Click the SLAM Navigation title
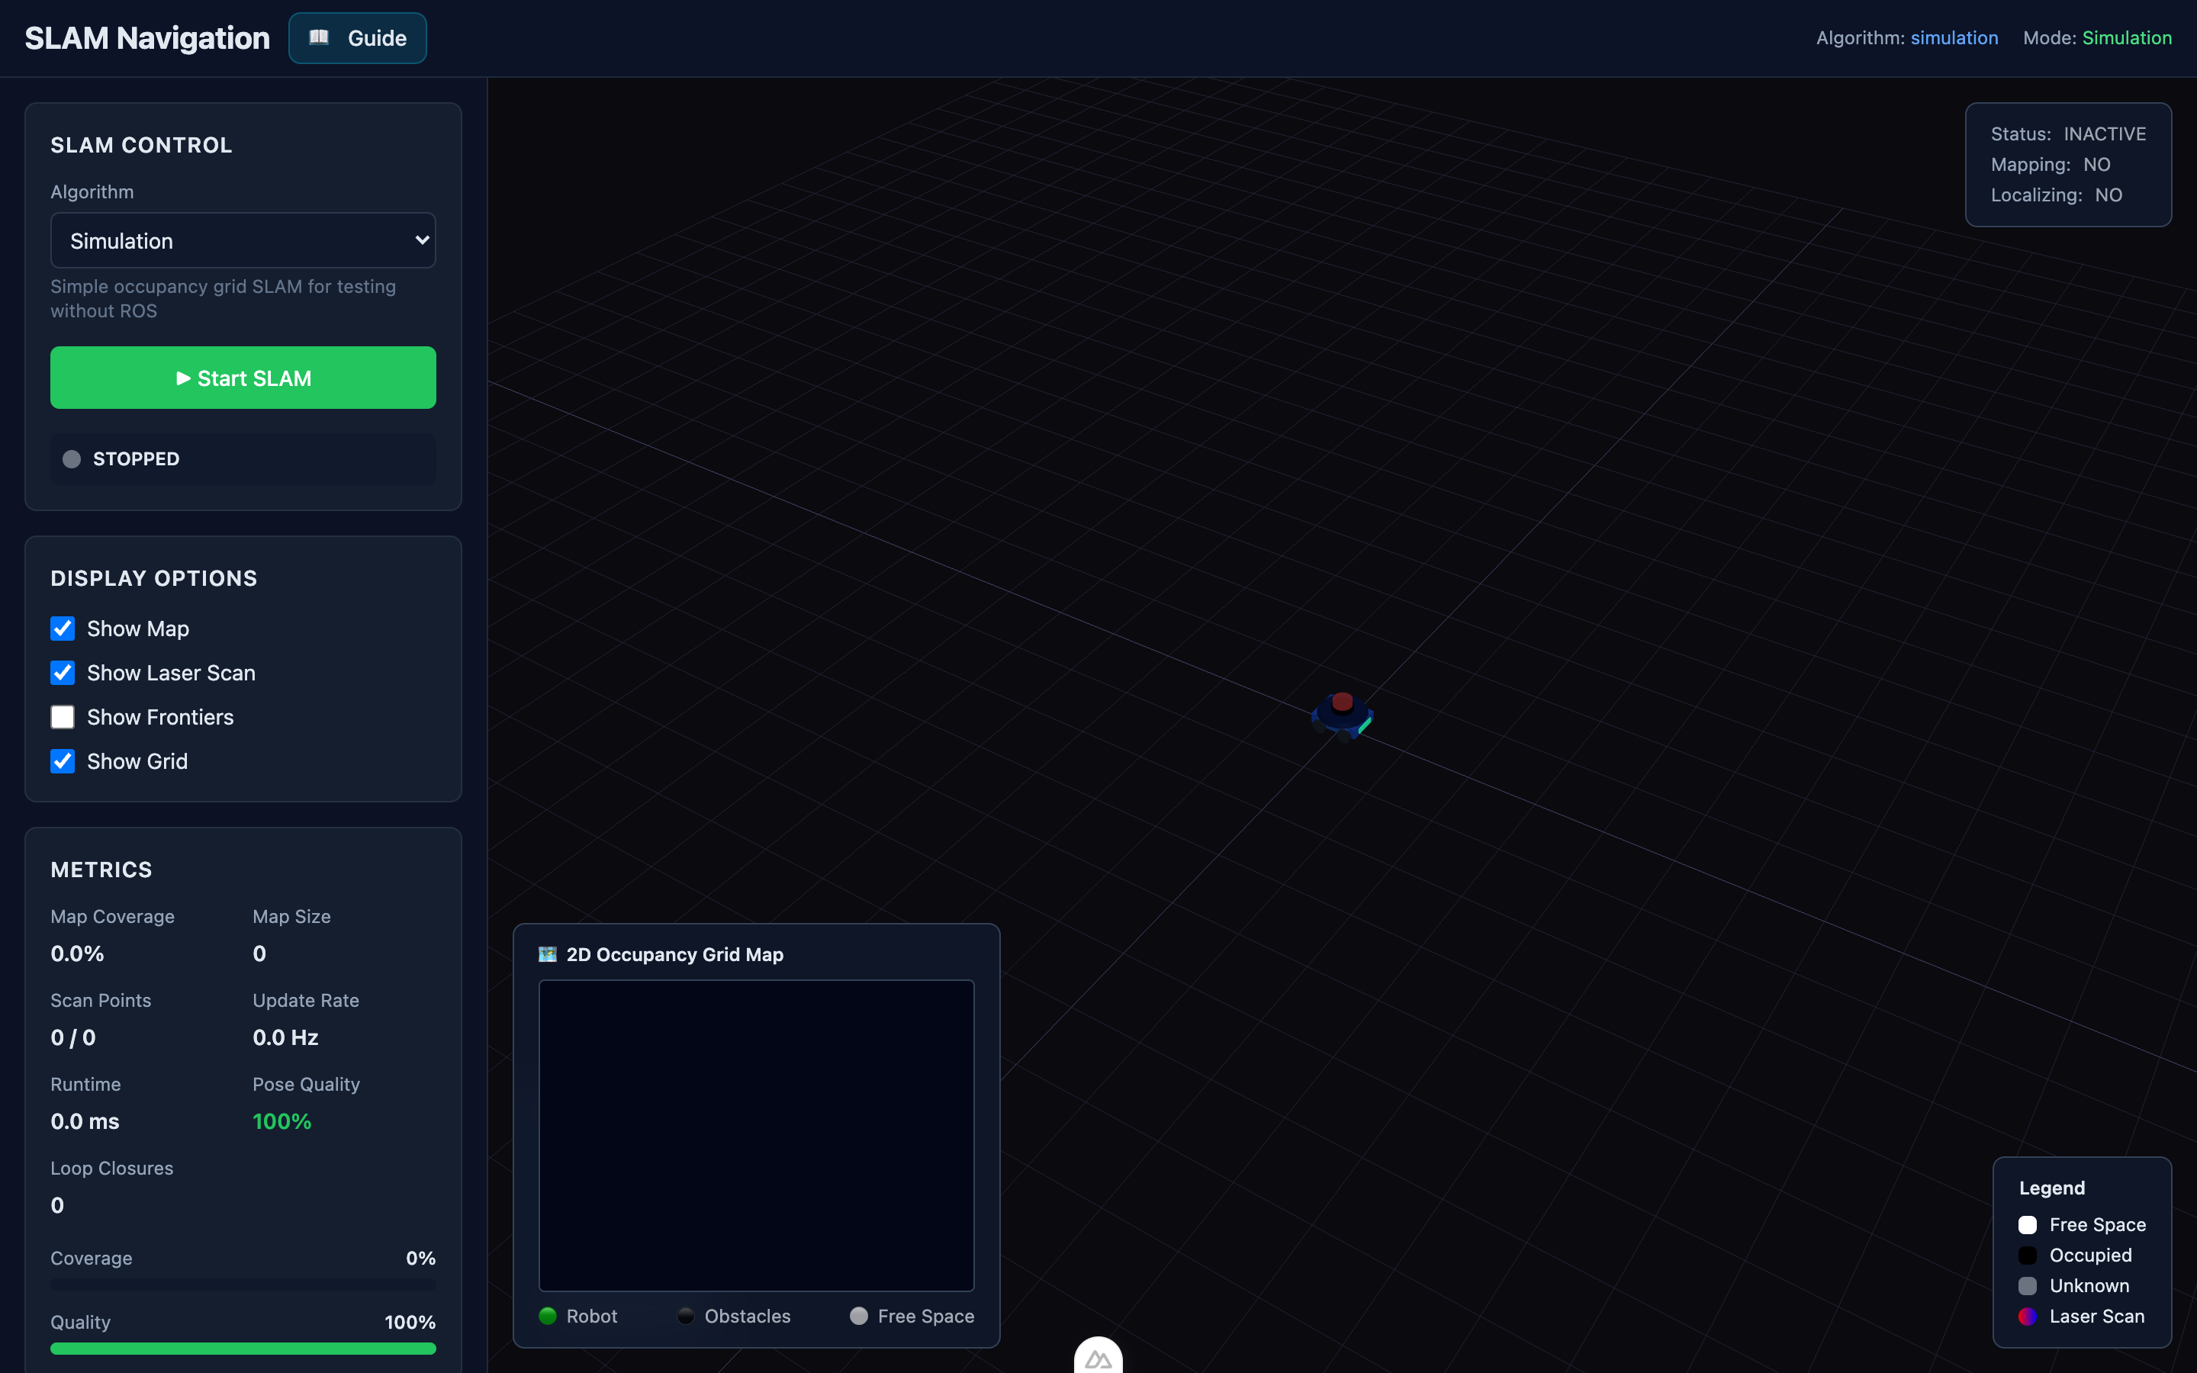The image size is (2197, 1373). (147, 38)
